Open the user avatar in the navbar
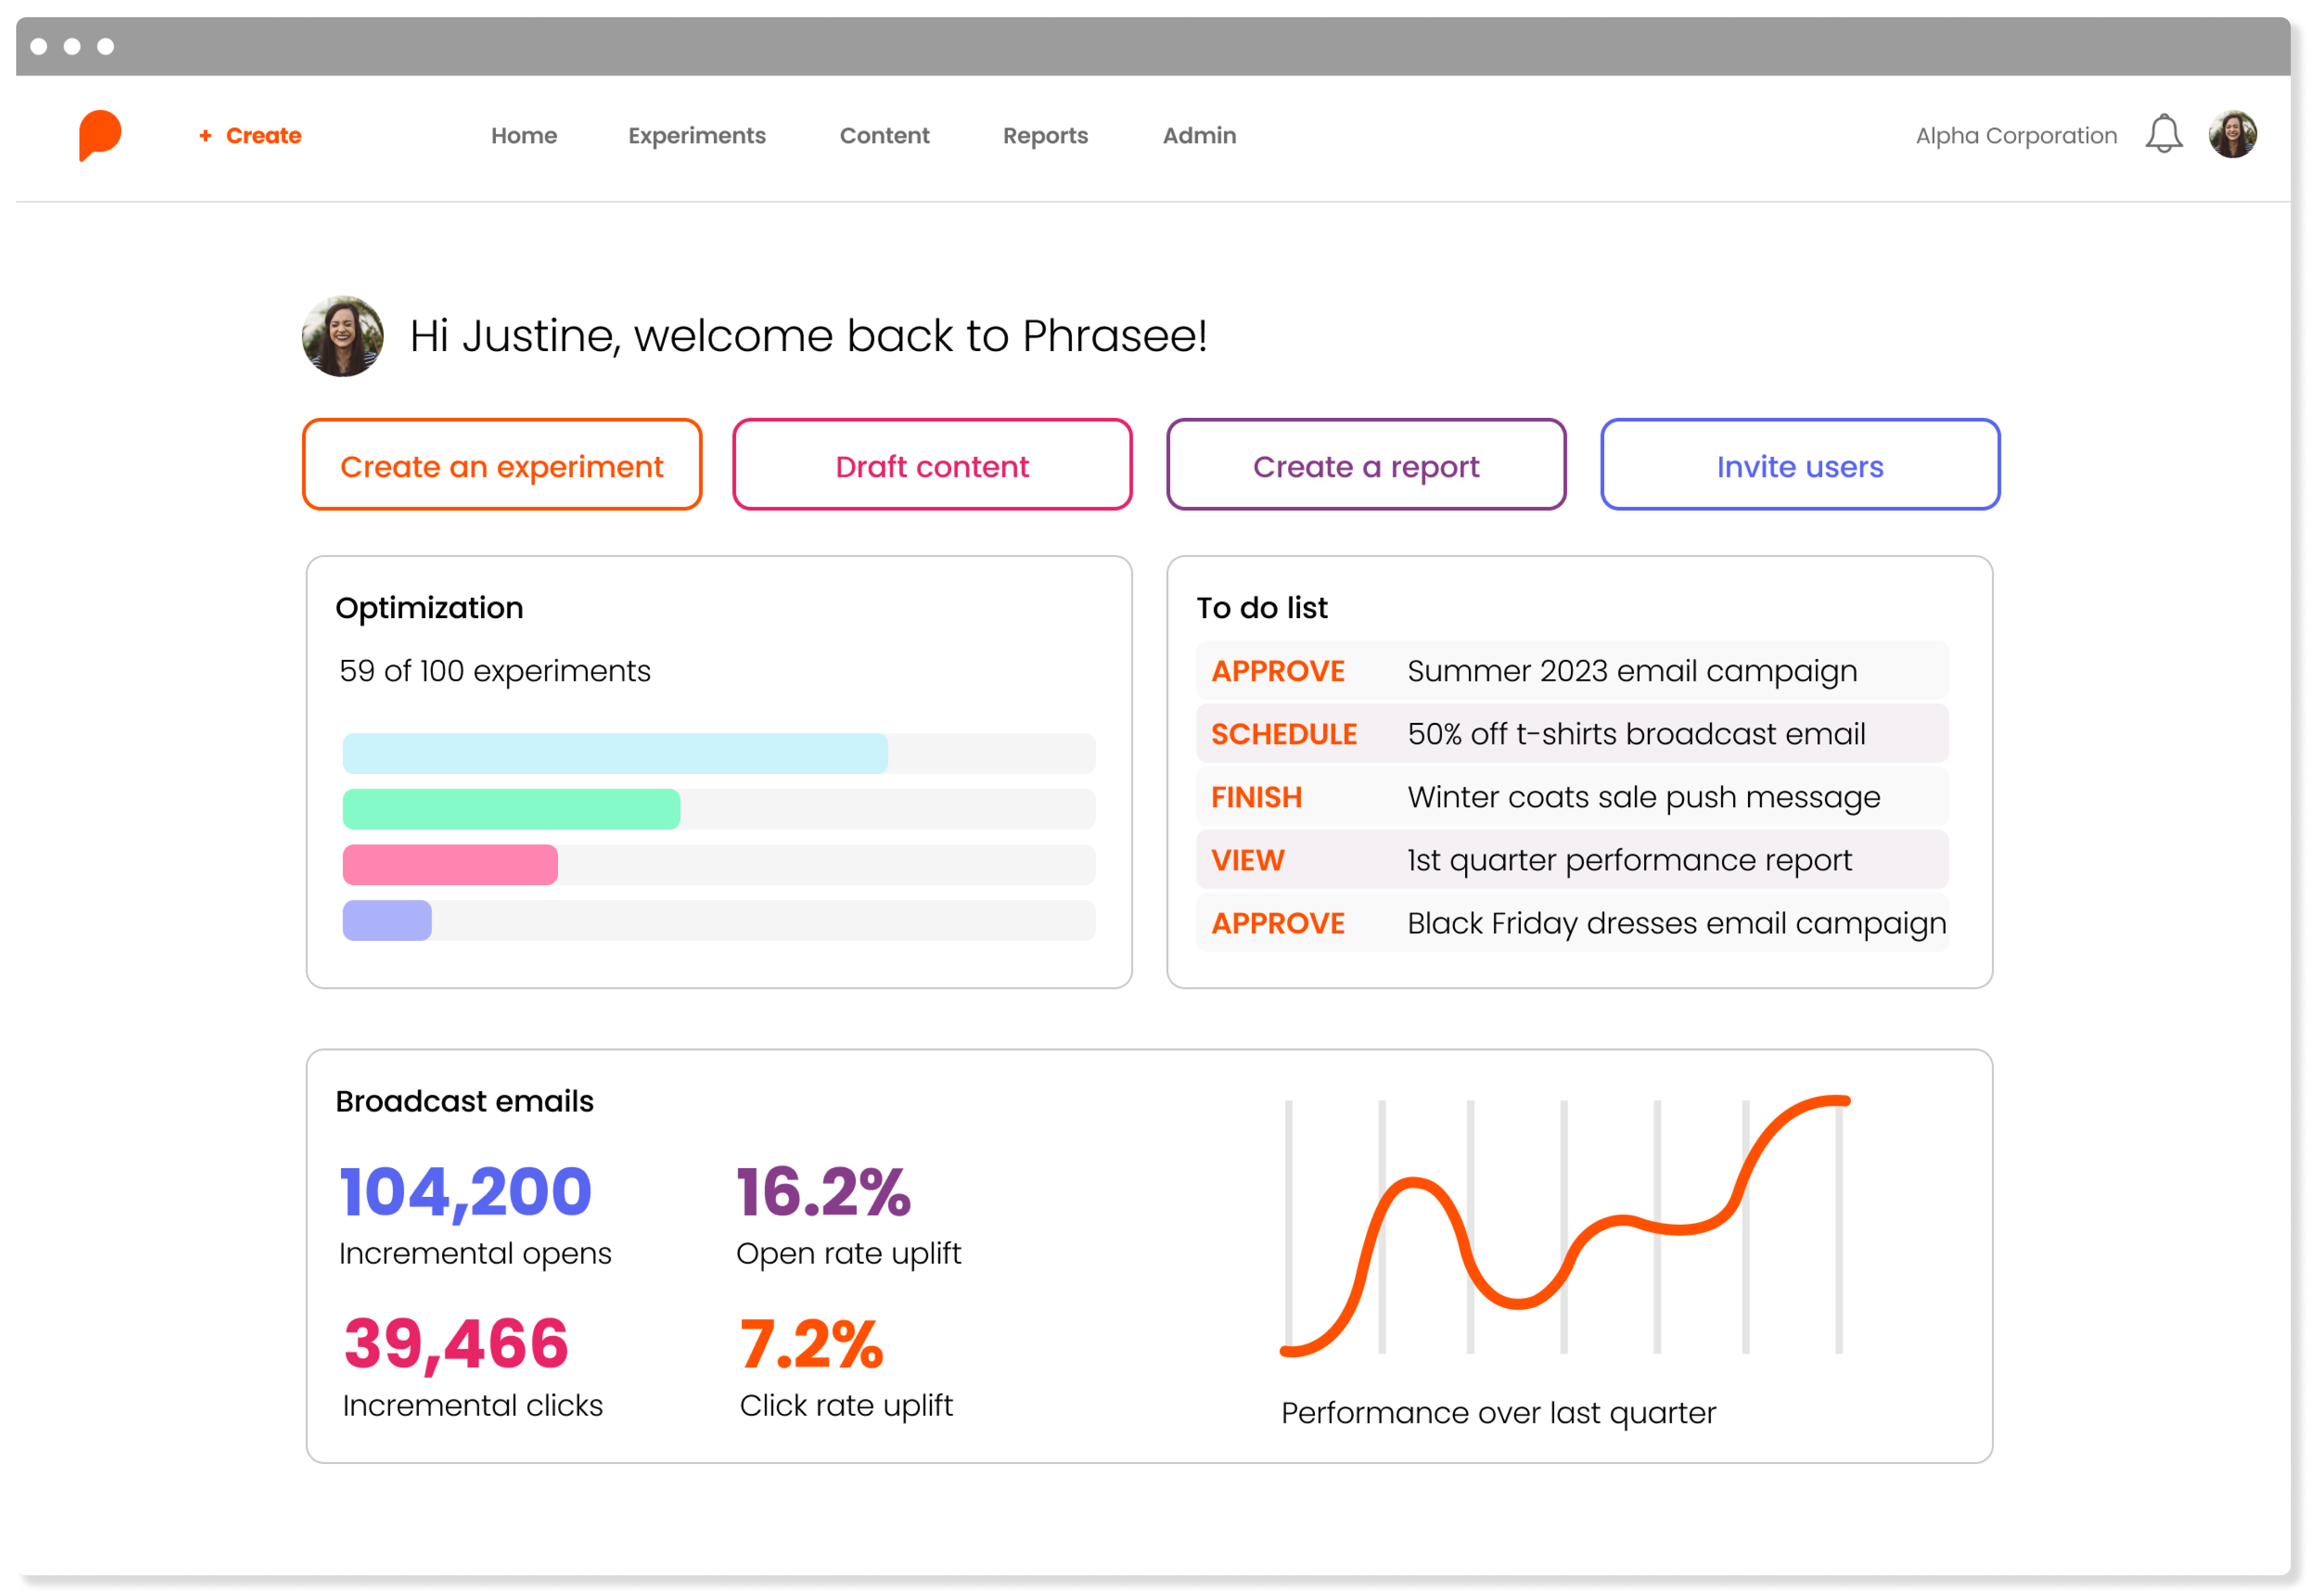2308x1596 pixels. (2232, 134)
